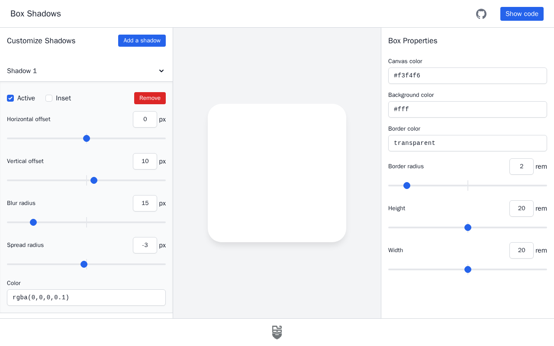Click the Width label
The height and width of the screenshot is (346, 554).
click(396, 250)
